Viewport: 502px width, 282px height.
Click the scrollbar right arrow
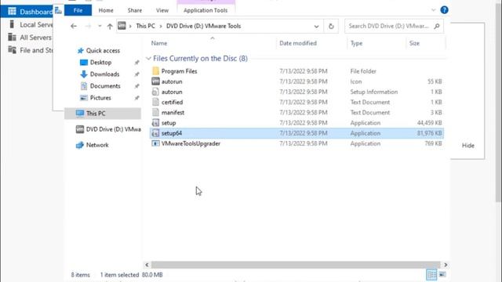[446, 265]
